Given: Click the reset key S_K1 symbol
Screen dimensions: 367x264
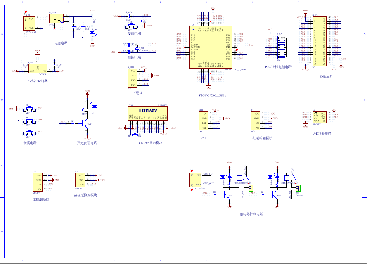Looking at the screenshot, I should tap(131, 26).
